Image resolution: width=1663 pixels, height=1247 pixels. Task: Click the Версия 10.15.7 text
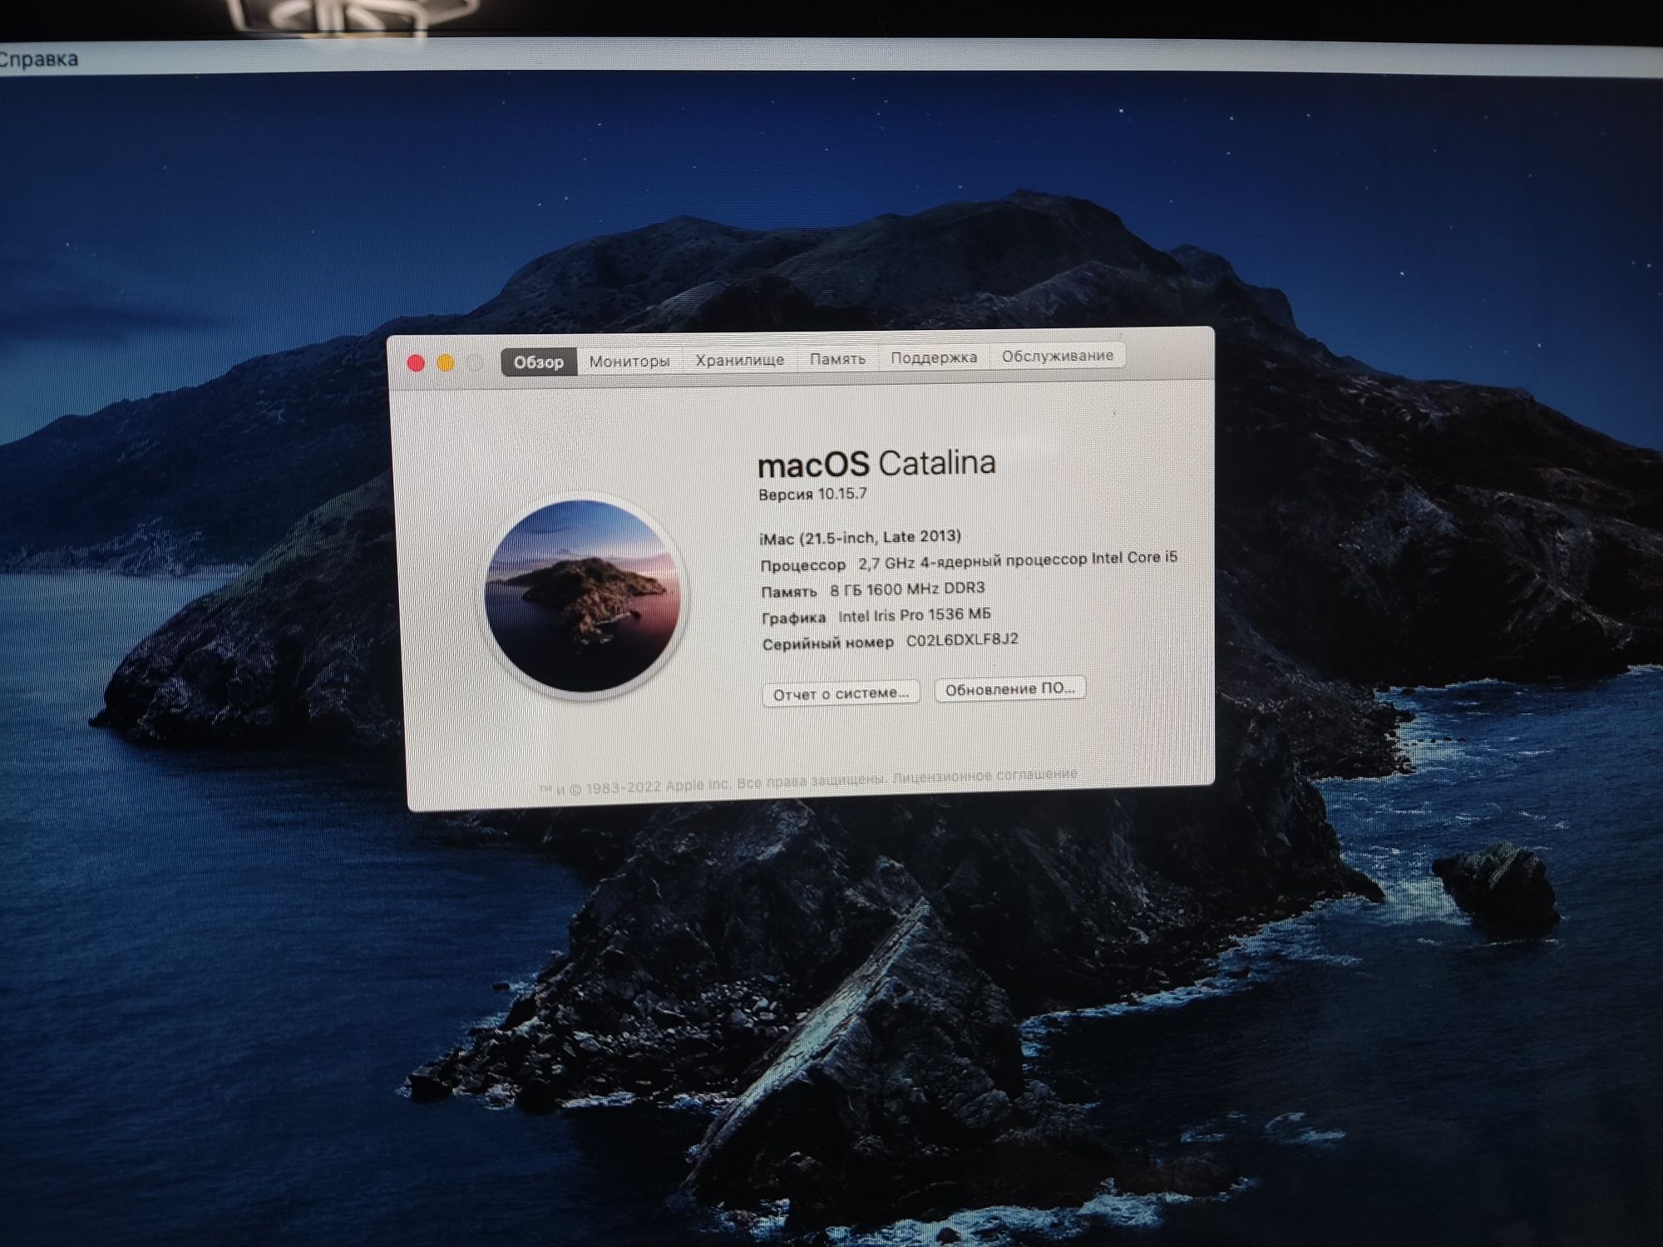tap(812, 494)
